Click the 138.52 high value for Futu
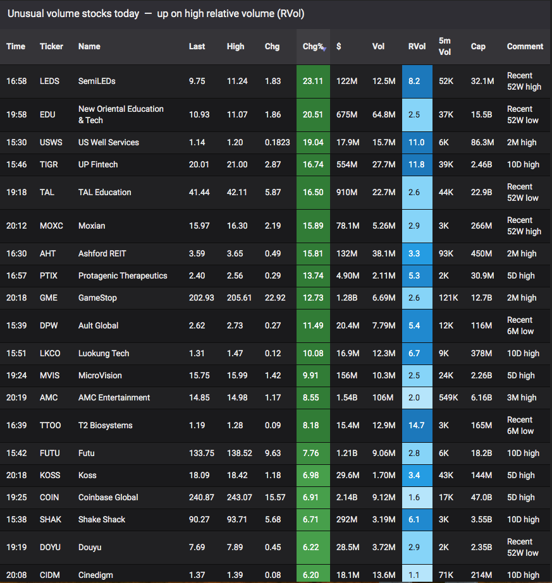 240,454
